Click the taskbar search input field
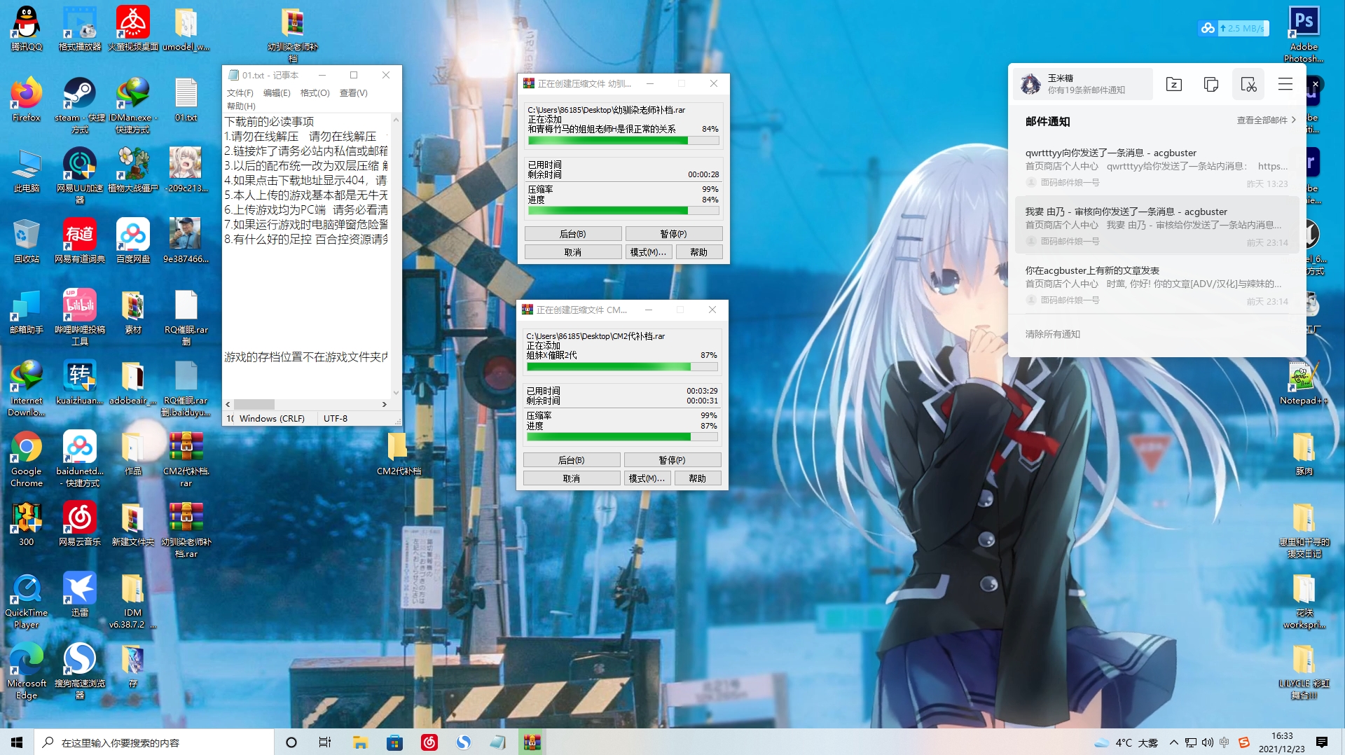The image size is (1345, 755). click(154, 743)
